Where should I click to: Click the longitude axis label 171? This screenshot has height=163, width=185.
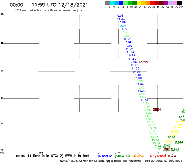click(80, 152)
